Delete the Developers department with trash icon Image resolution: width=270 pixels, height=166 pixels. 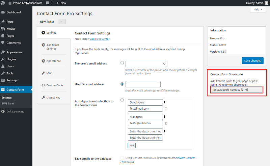(x=166, y=109)
